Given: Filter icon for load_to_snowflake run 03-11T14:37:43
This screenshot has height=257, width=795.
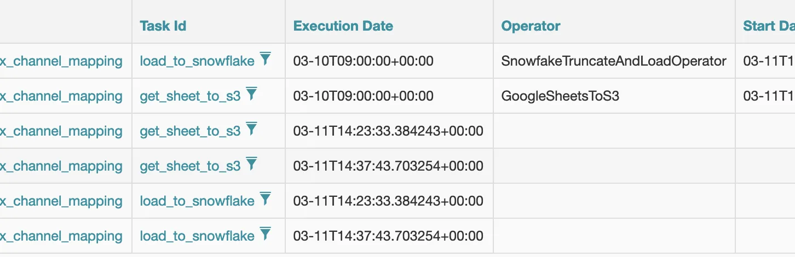Looking at the screenshot, I should (265, 234).
